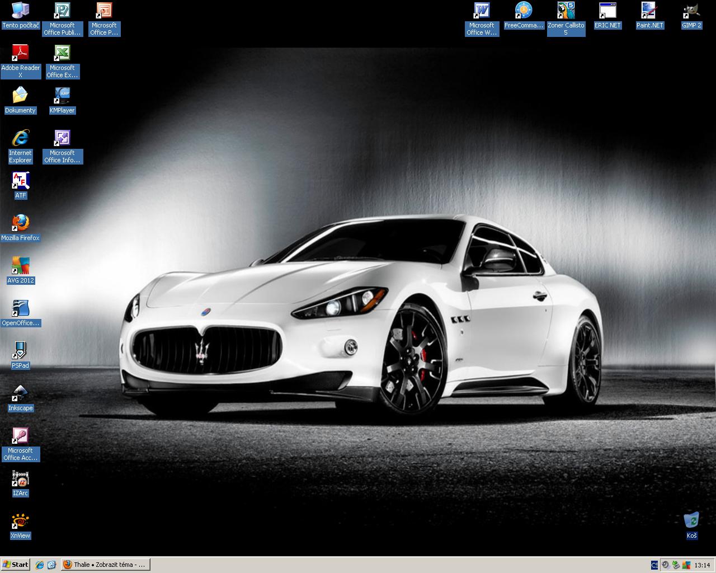This screenshot has width=716, height=573.
Task: Select the Tento počítač icon
Action: pos(20,11)
